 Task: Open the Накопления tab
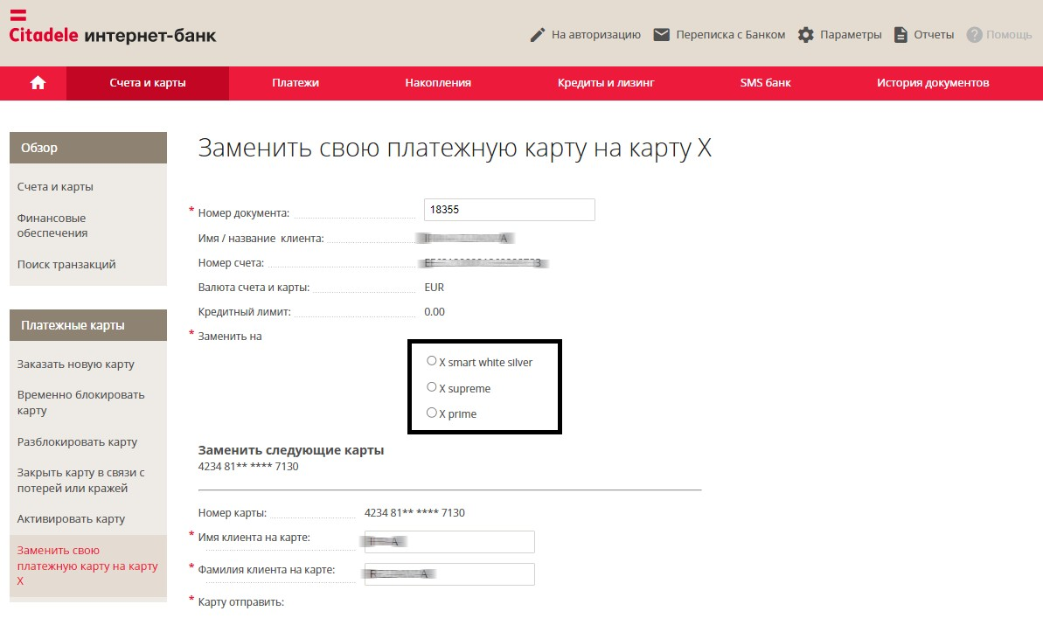point(438,83)
